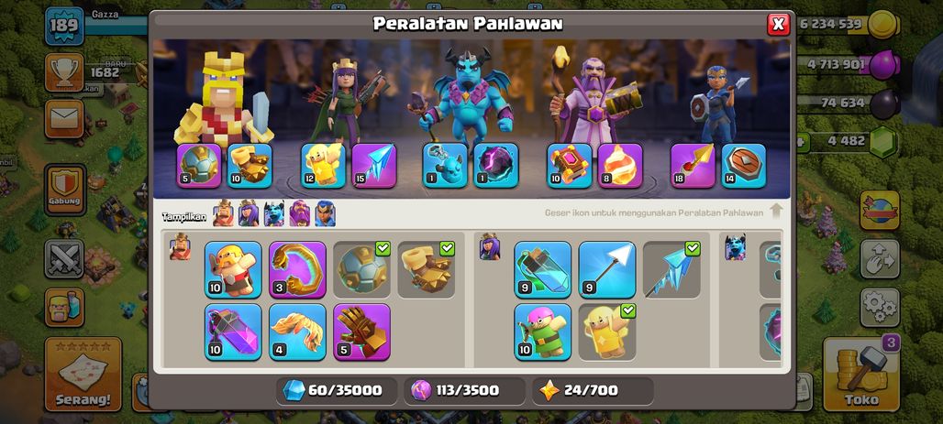943x424 pixels.
Task: Open Grand Warden's Eternal Tome slot level 10
Action: point(570,165)
